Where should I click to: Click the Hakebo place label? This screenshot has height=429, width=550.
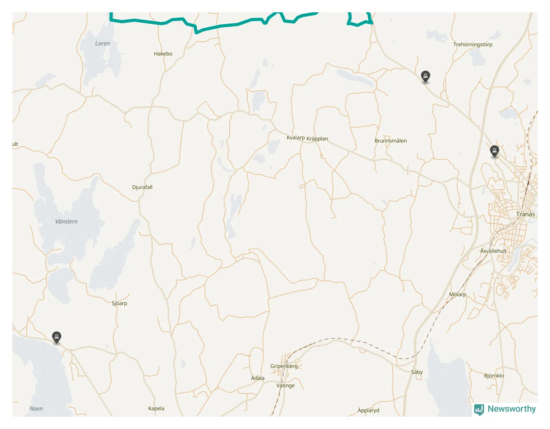click(x=163, y=54)
